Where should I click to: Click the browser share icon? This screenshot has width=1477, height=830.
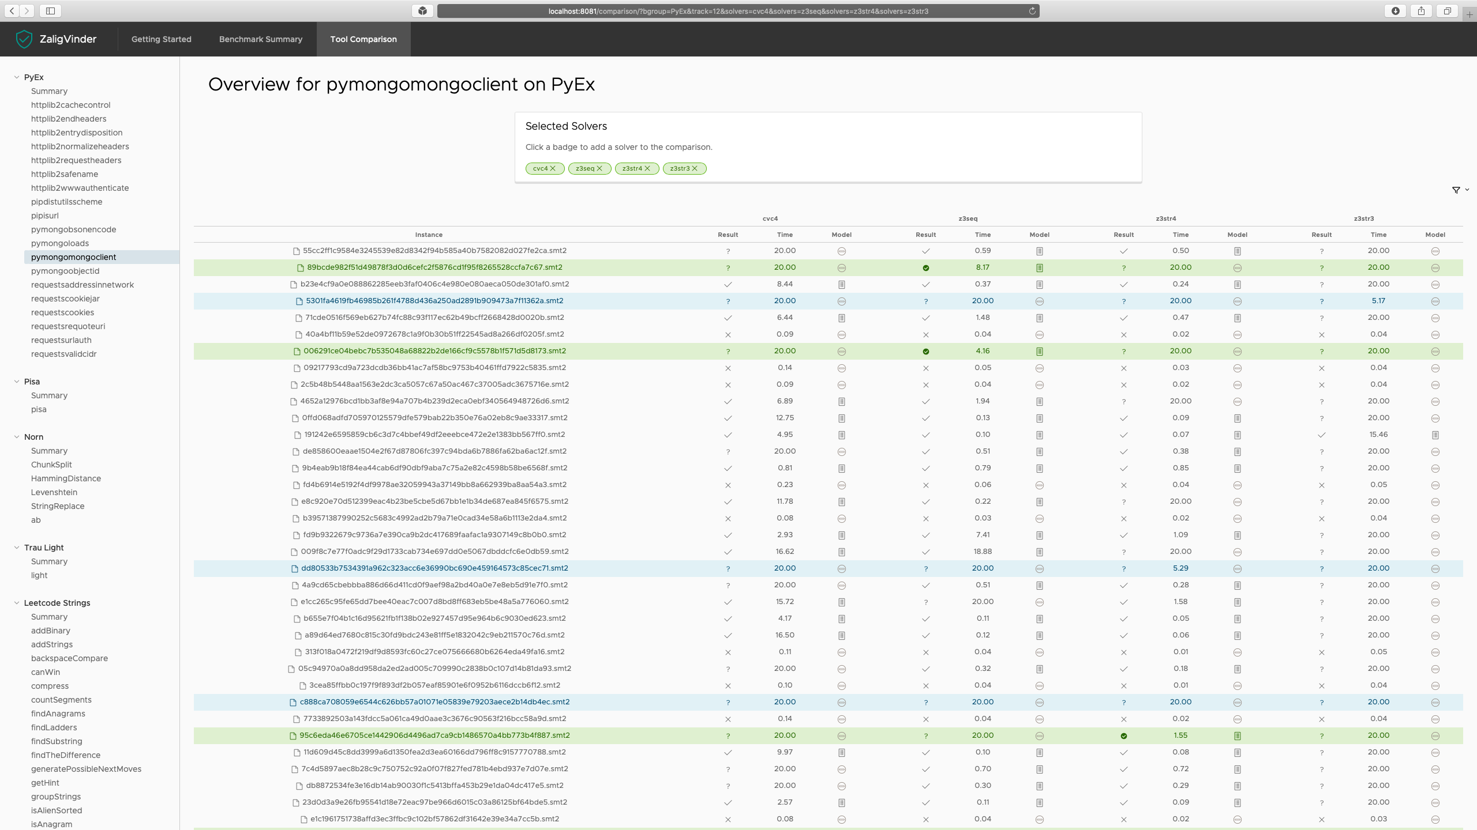[x=1422, y=10]
